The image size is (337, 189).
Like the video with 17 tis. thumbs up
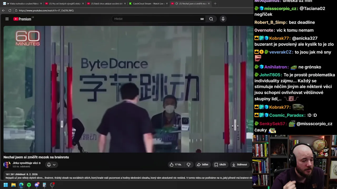176,165
